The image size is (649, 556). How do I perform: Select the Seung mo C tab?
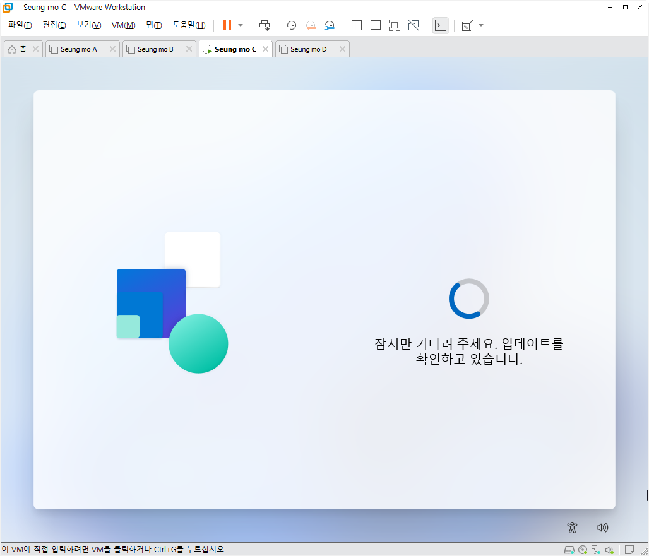pyautogui.click(x=235, y=49)
